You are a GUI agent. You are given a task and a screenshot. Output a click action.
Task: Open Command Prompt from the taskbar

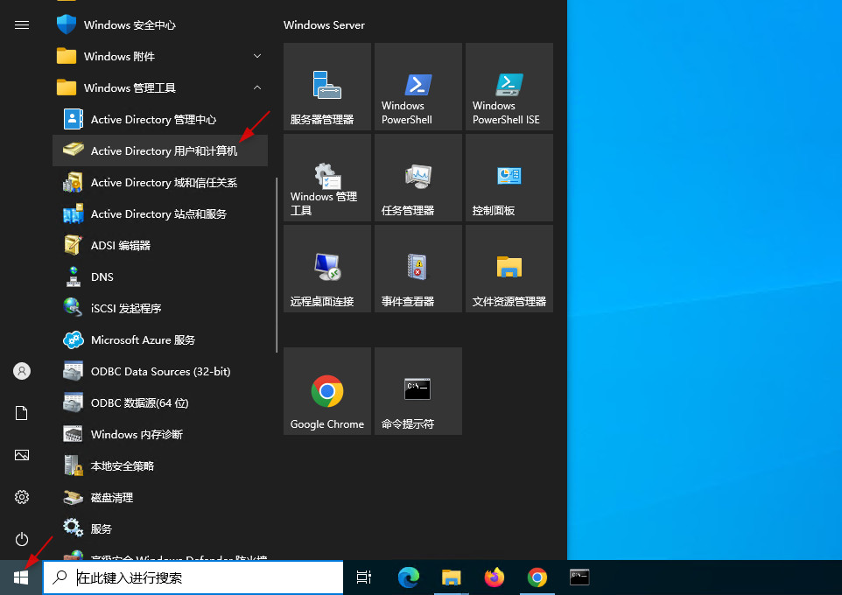pos(579,577)
